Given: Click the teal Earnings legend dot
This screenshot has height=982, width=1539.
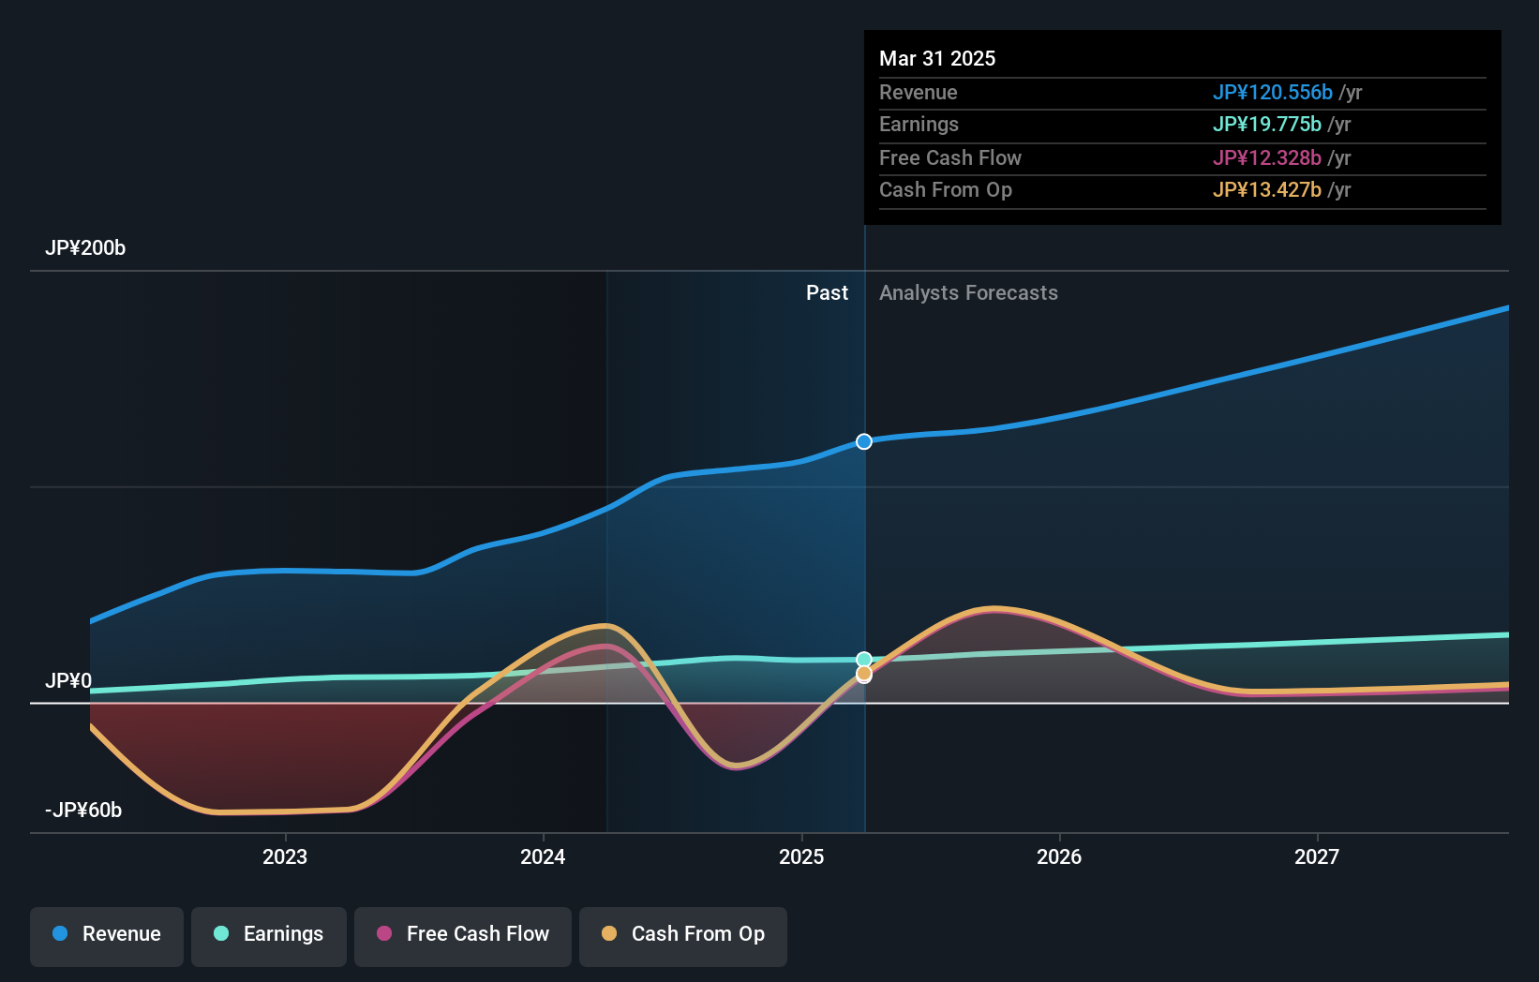Looking at the screenshot, I should [221, 933].
